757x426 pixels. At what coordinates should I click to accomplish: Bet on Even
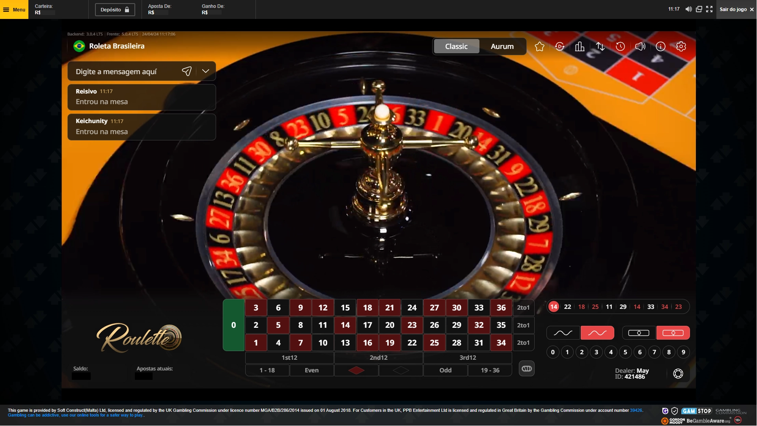click(312, 370)
